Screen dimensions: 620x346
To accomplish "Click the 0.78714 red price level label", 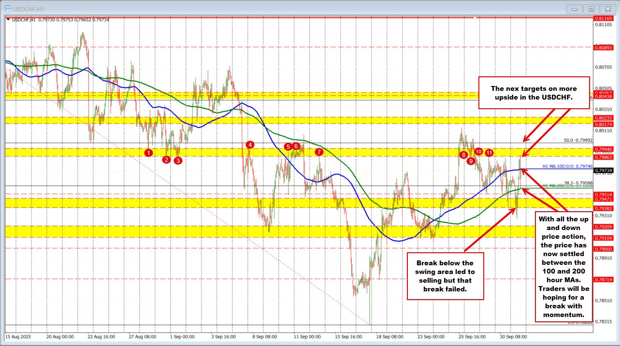I will pos(604,280).
